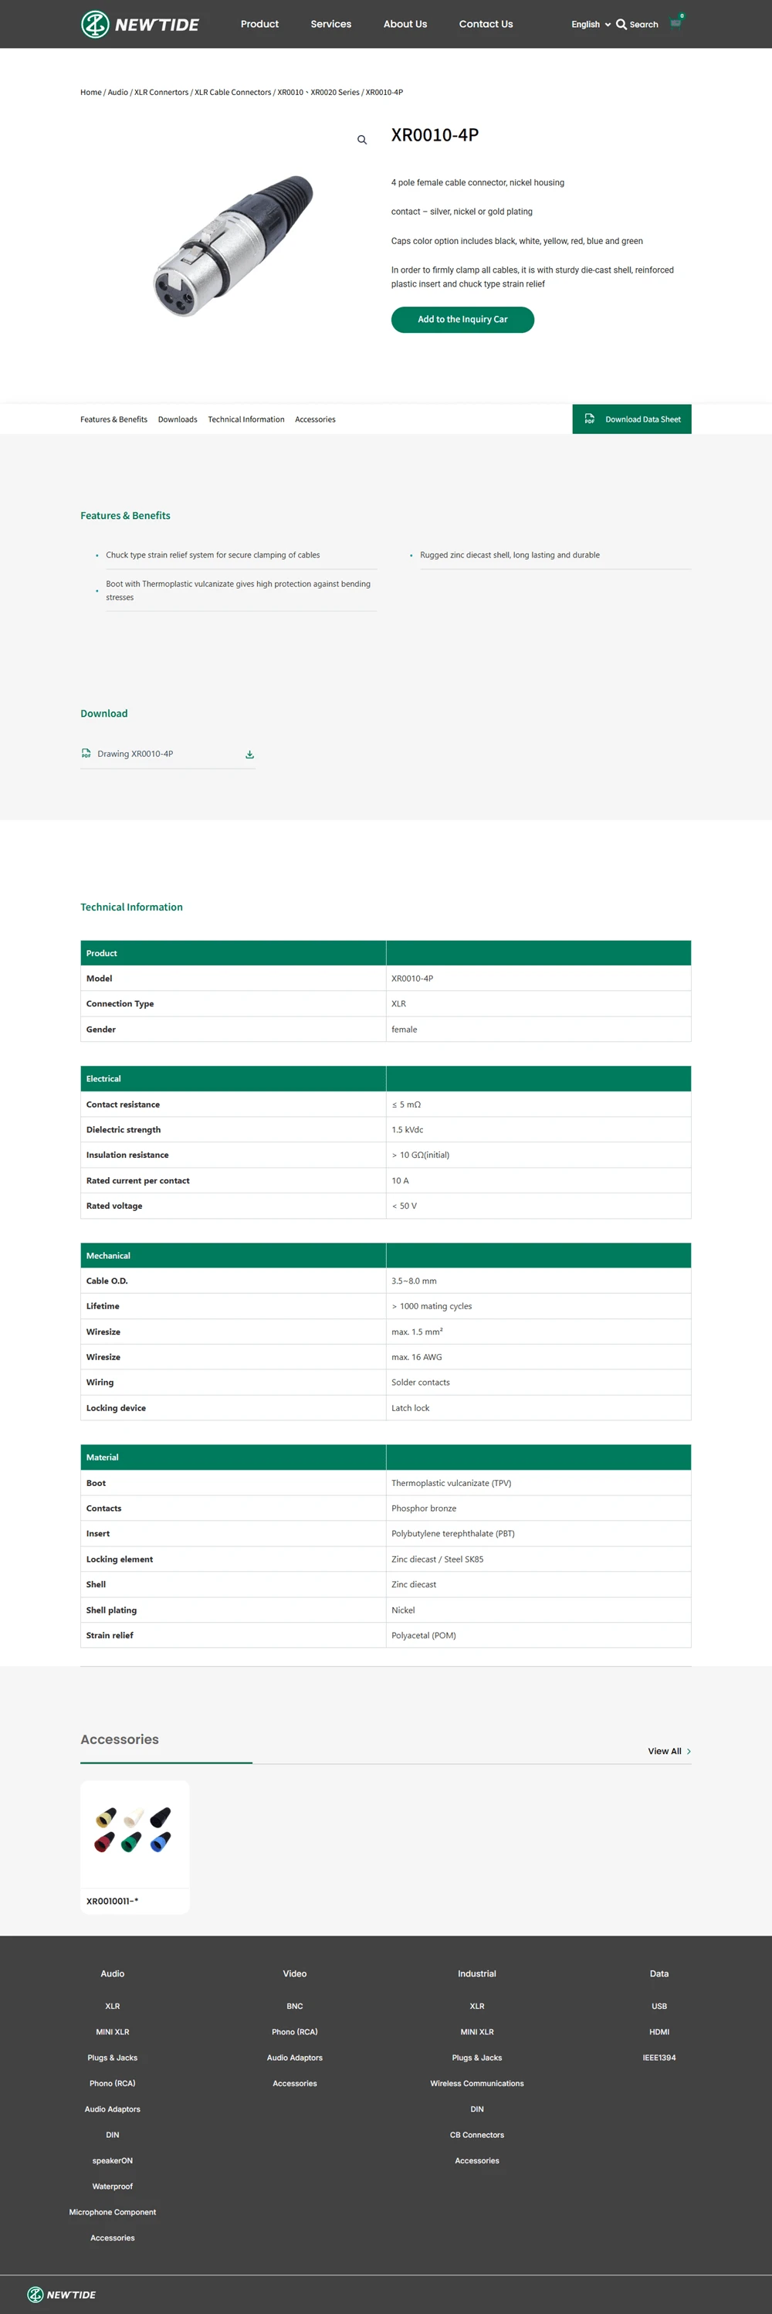Image resolution: width=772 pixels, height=2314 pixels.
Task: Open the shopping cart icon
Action: (x=676, y=24)
